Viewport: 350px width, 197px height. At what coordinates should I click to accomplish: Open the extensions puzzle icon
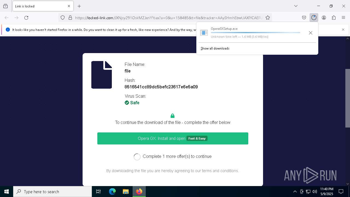(x=334, y=18)
